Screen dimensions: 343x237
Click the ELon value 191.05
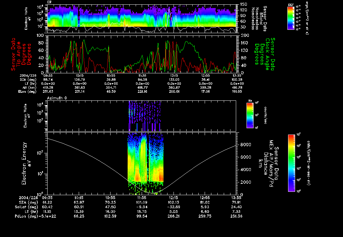237,91
